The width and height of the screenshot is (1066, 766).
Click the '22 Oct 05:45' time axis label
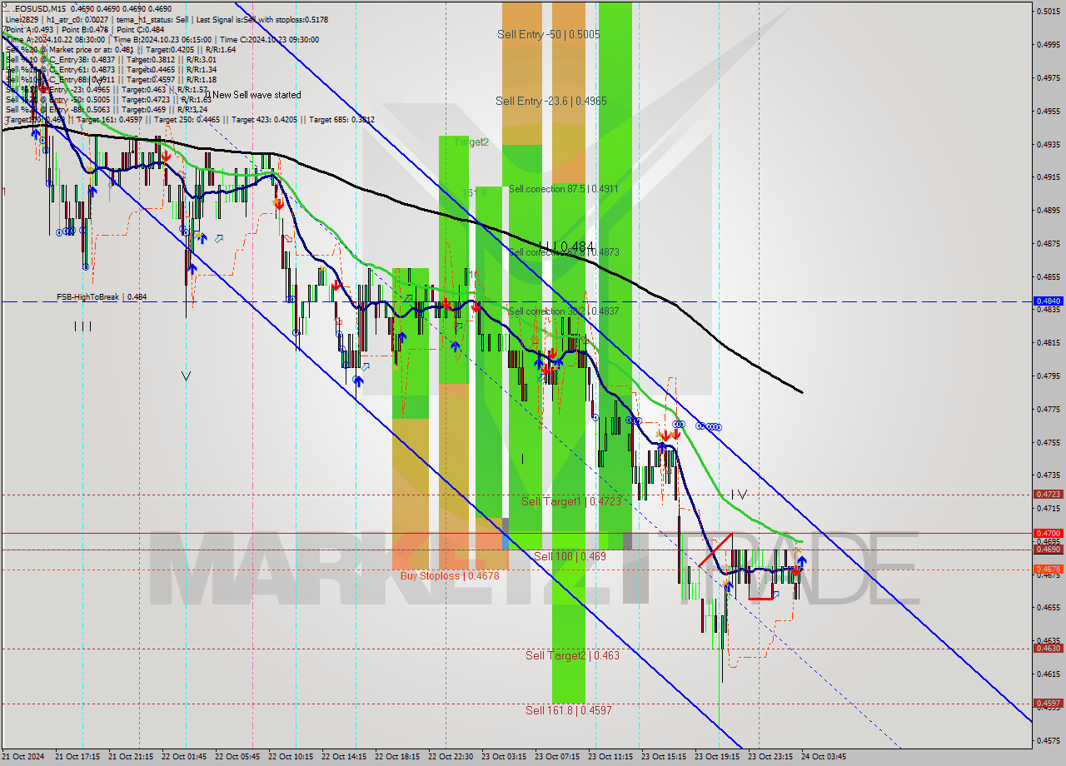[x=237, y=757]
